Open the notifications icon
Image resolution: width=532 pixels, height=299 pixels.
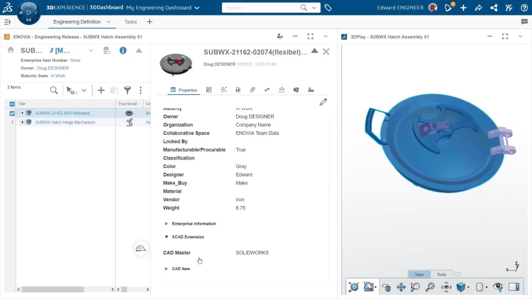[x=448, y=7]
